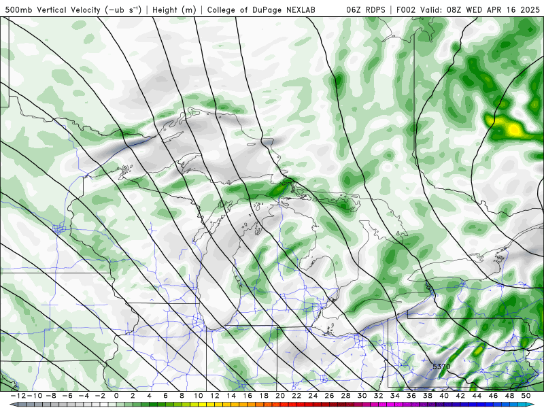Click the 5370 height contour label
The image size is (544, 408).
441,367
